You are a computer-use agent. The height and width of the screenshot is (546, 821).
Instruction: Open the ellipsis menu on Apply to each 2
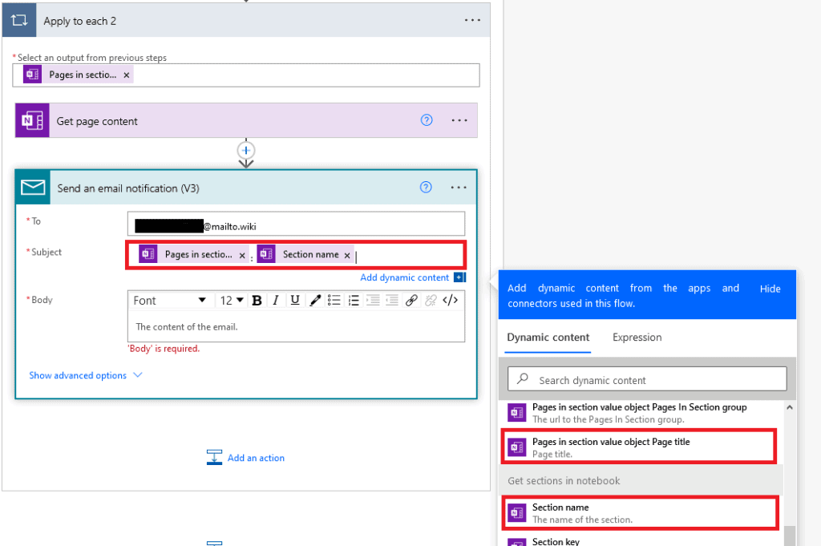point(471,20)
